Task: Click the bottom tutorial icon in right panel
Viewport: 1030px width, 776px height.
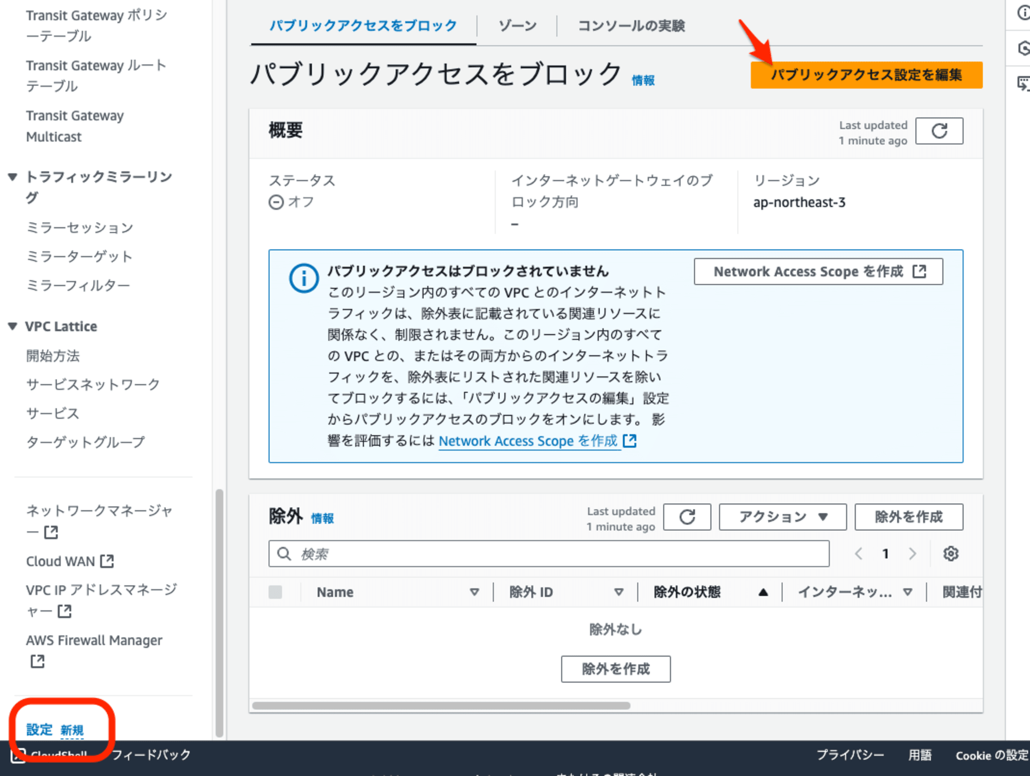Action: 1024,83
